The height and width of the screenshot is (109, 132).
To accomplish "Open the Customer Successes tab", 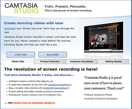I will 82,62.
